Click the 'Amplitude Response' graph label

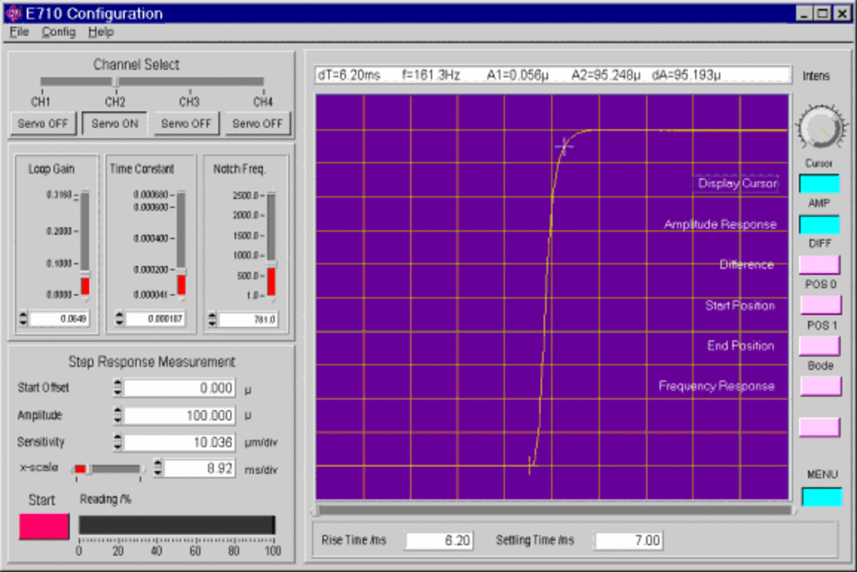point(720,224)
